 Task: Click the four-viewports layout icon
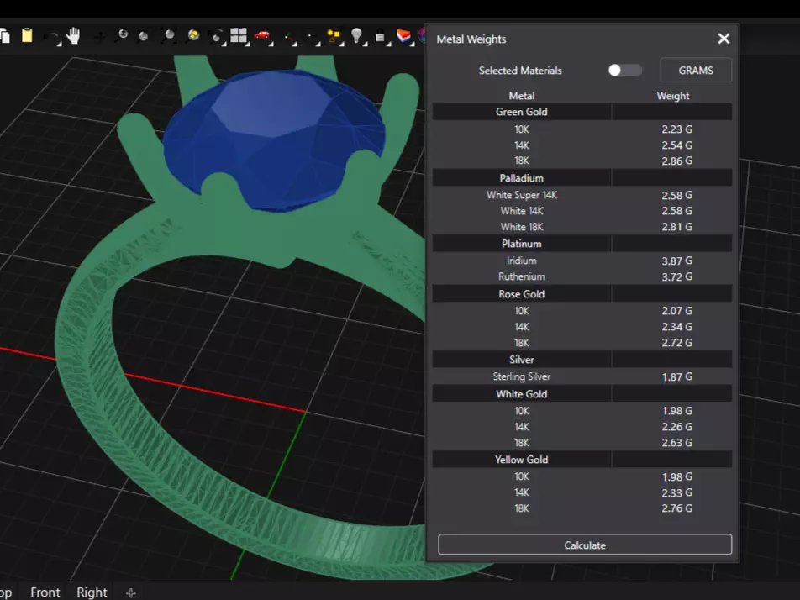coord(238,35)
